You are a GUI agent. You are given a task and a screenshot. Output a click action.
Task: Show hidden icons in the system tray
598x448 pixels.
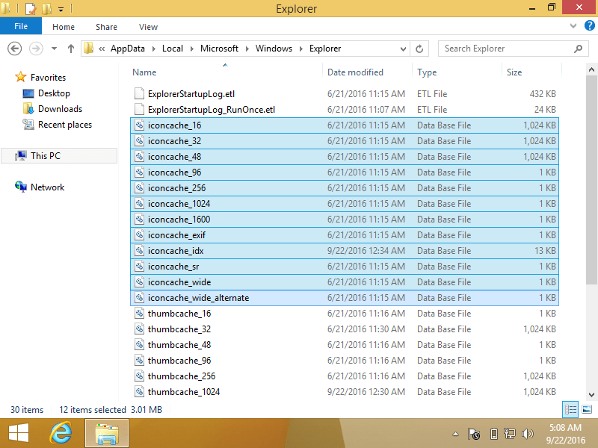(x=455, y=433)
